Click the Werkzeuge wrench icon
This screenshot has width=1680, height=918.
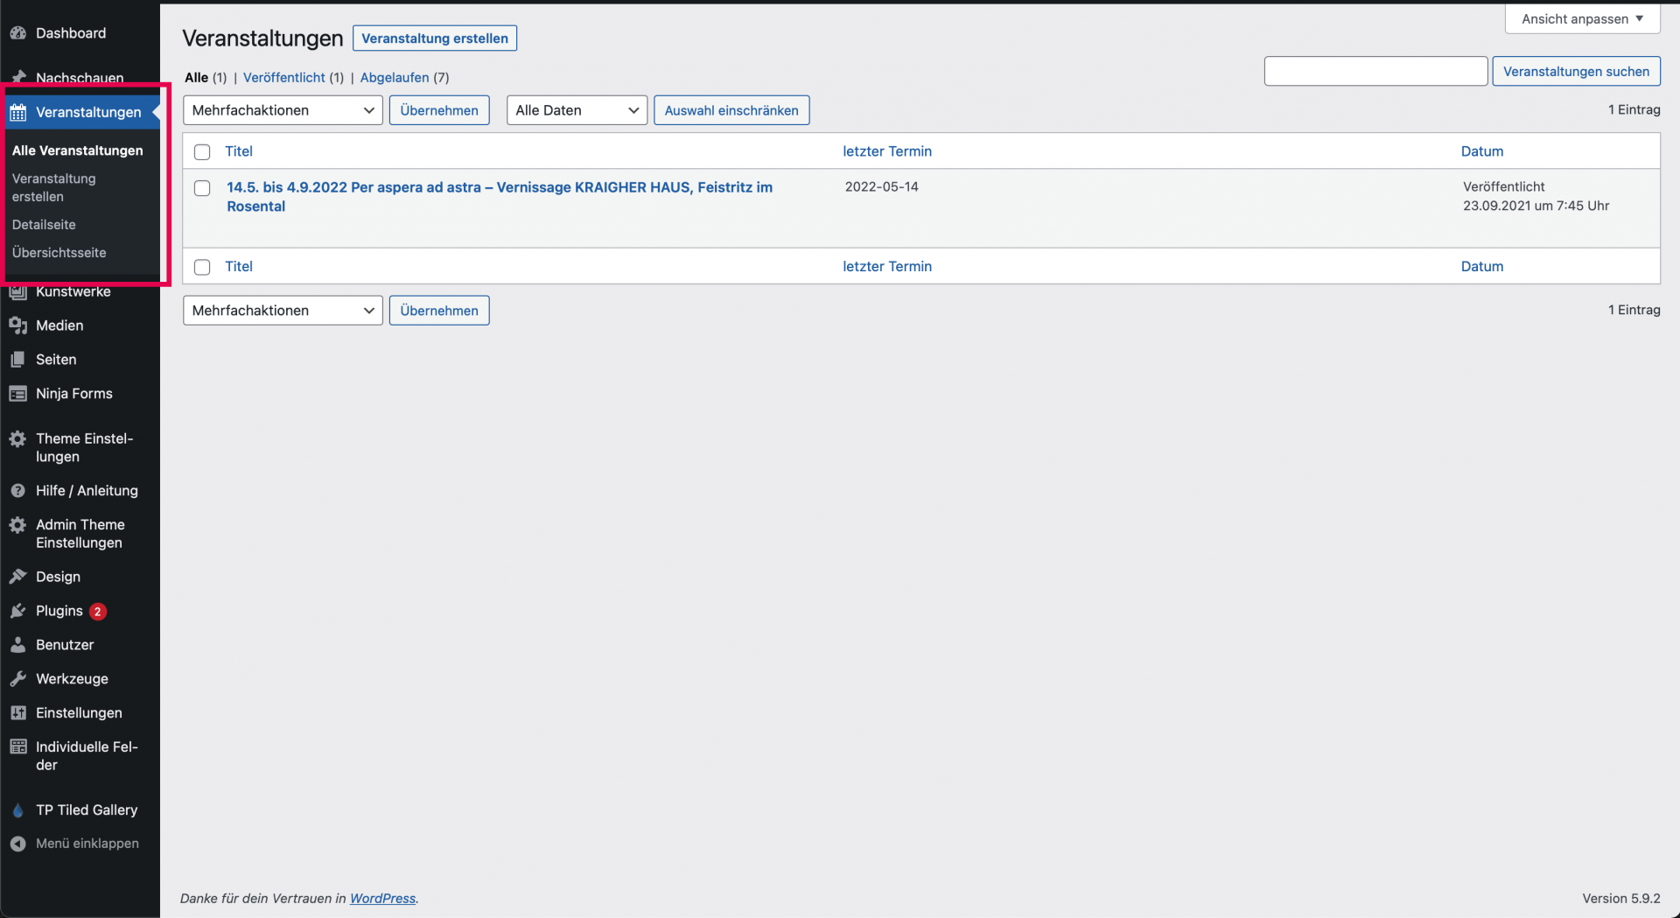[17, 679]
